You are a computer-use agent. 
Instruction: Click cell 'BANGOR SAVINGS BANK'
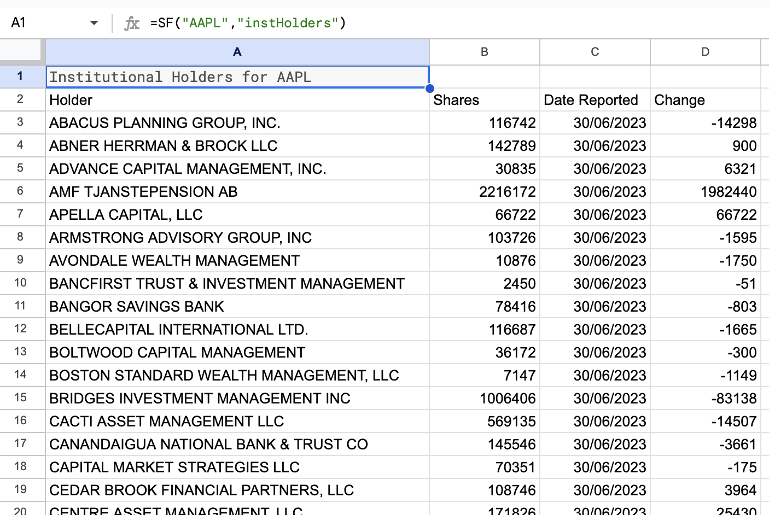click(237, 307)
